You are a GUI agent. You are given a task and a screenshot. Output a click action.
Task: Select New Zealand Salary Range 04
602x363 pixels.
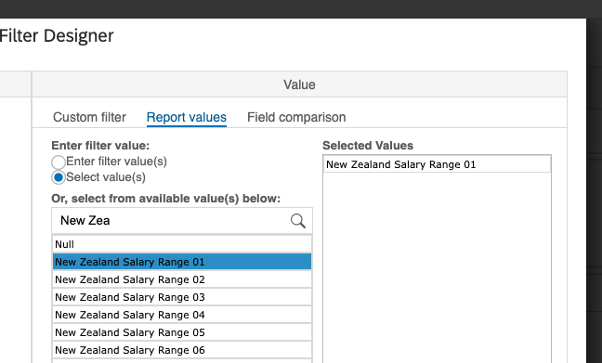tap(182, 315)
